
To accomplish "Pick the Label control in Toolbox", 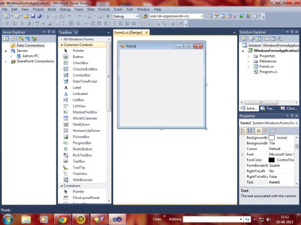I will pyautogui.click(x=77, y=88).
